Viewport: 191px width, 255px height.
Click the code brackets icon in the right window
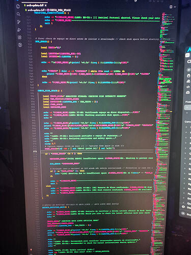188,87
